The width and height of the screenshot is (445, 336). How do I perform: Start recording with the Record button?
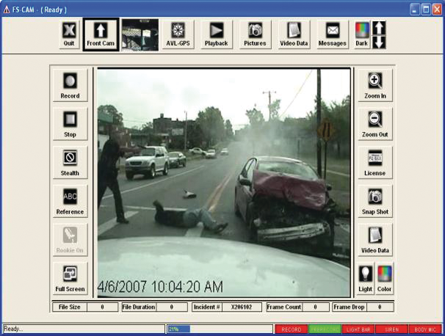tap(70, 84)
